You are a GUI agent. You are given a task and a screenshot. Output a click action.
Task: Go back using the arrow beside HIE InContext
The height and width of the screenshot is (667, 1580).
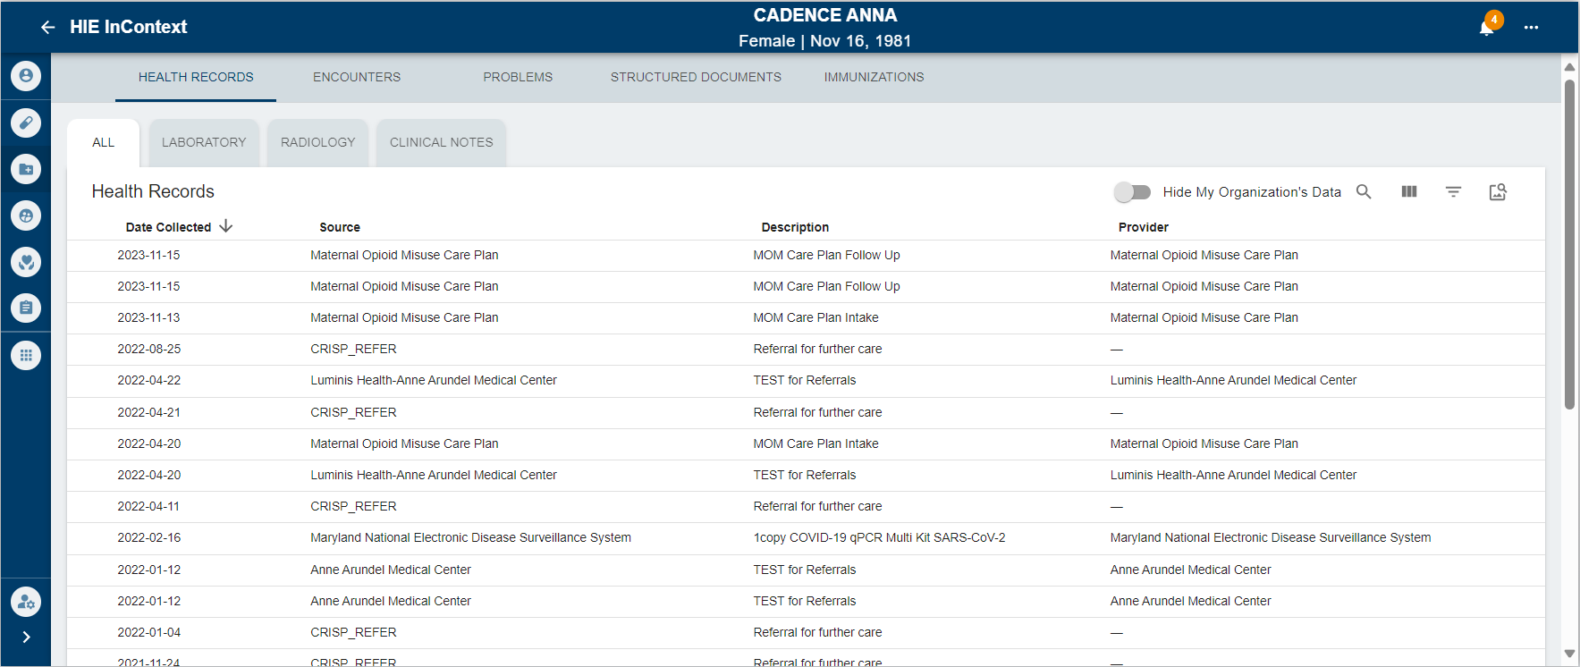[x=48, y=28]
